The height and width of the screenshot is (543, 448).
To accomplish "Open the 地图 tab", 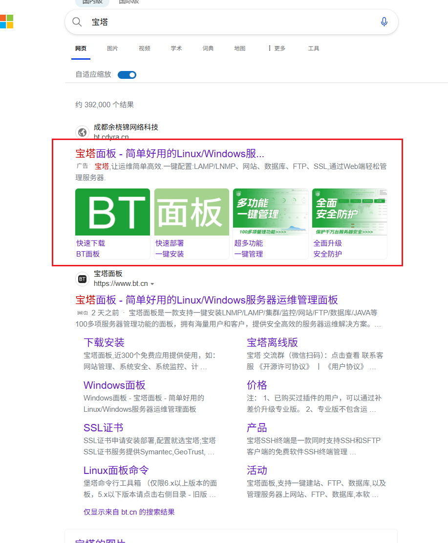I will 240,48.
